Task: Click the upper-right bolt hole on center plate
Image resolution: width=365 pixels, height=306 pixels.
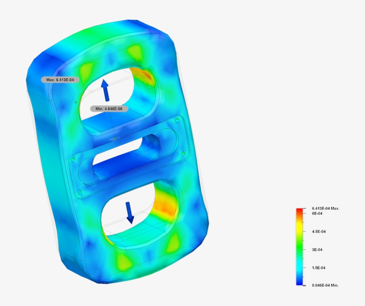Action: [x=177, y=120]
